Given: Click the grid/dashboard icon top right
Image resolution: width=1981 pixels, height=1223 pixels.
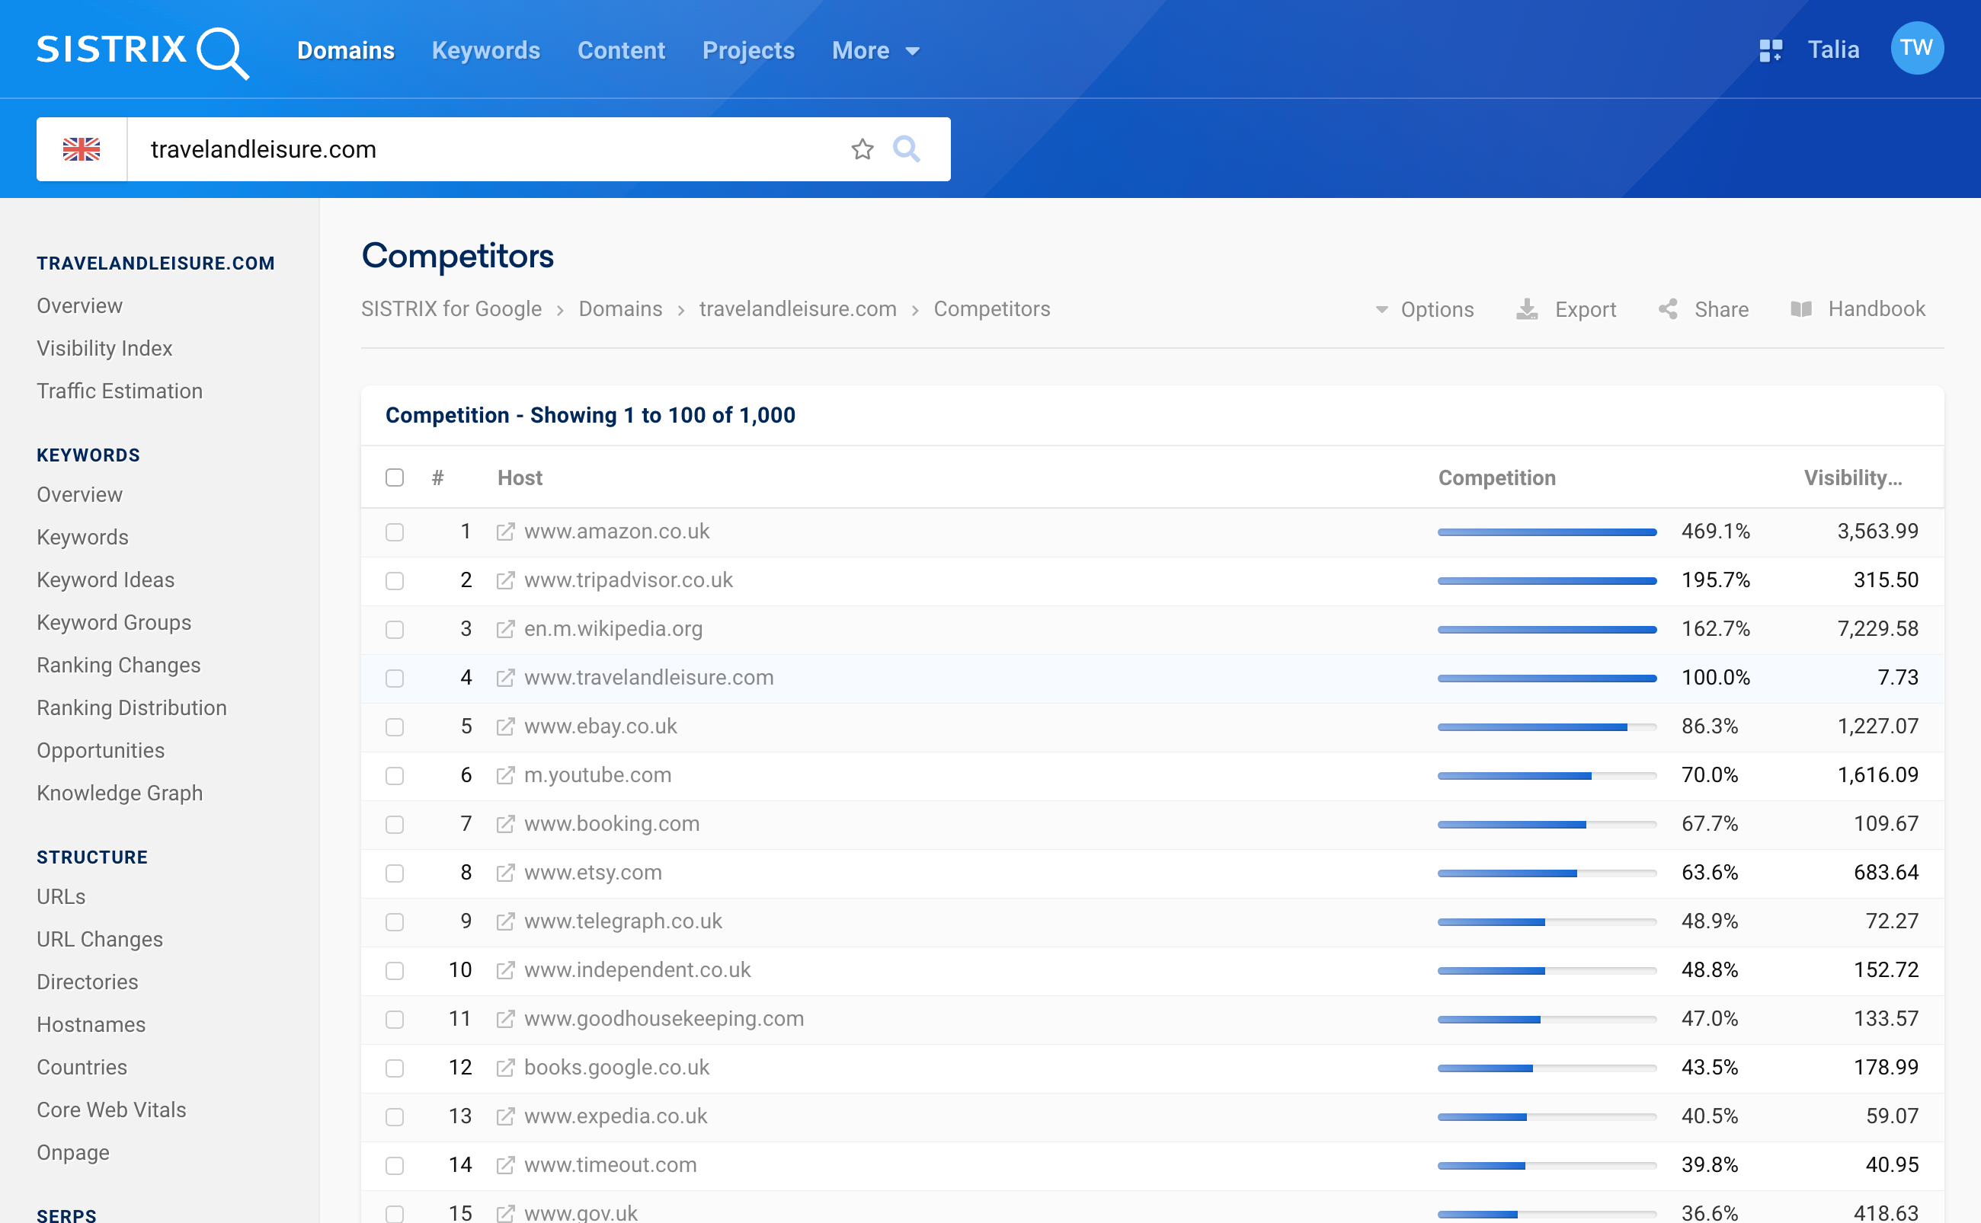Looking at the screenshot, I should [x=1768, y=49].
